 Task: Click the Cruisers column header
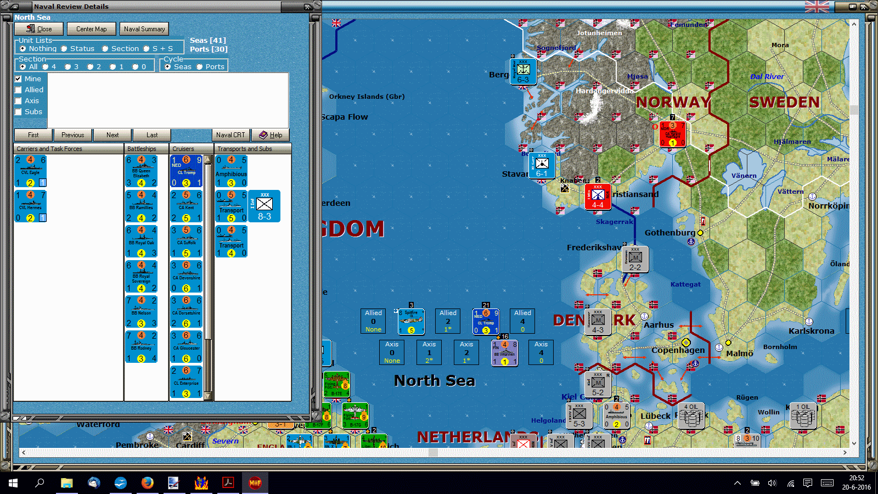[191, 149]
